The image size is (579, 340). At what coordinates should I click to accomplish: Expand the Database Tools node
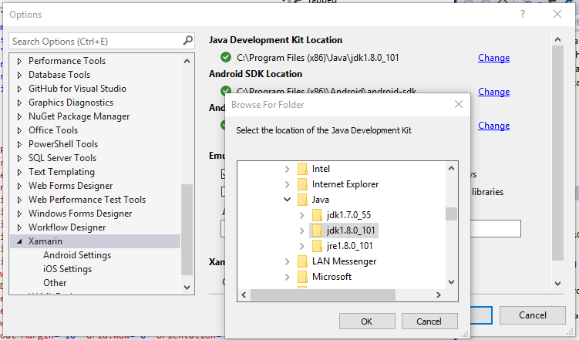click(x=19, y=75)
